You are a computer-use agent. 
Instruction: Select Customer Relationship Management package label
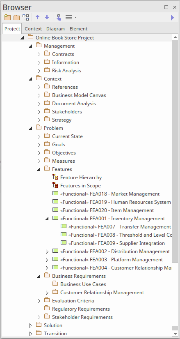pyautogui.click(x=102, y=293)
